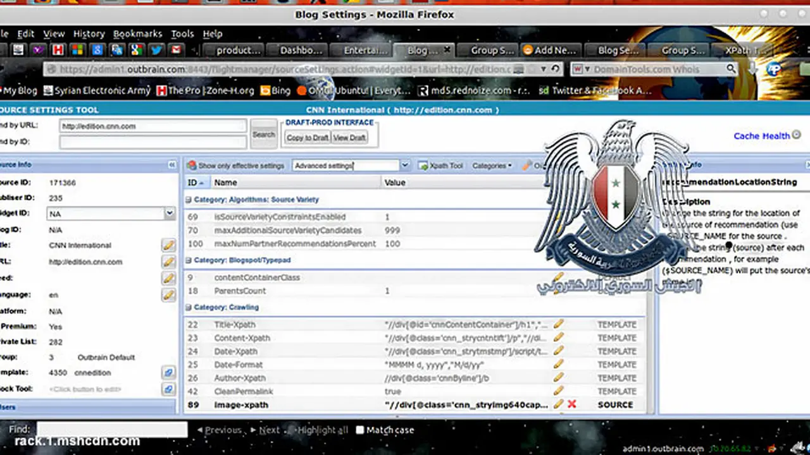810x455 pixels.
Task: Click the Template row link icon
Action: (168, 373)
